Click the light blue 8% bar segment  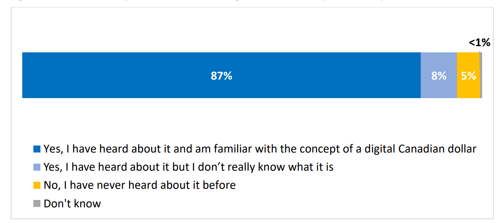click(x=439, y=75)
